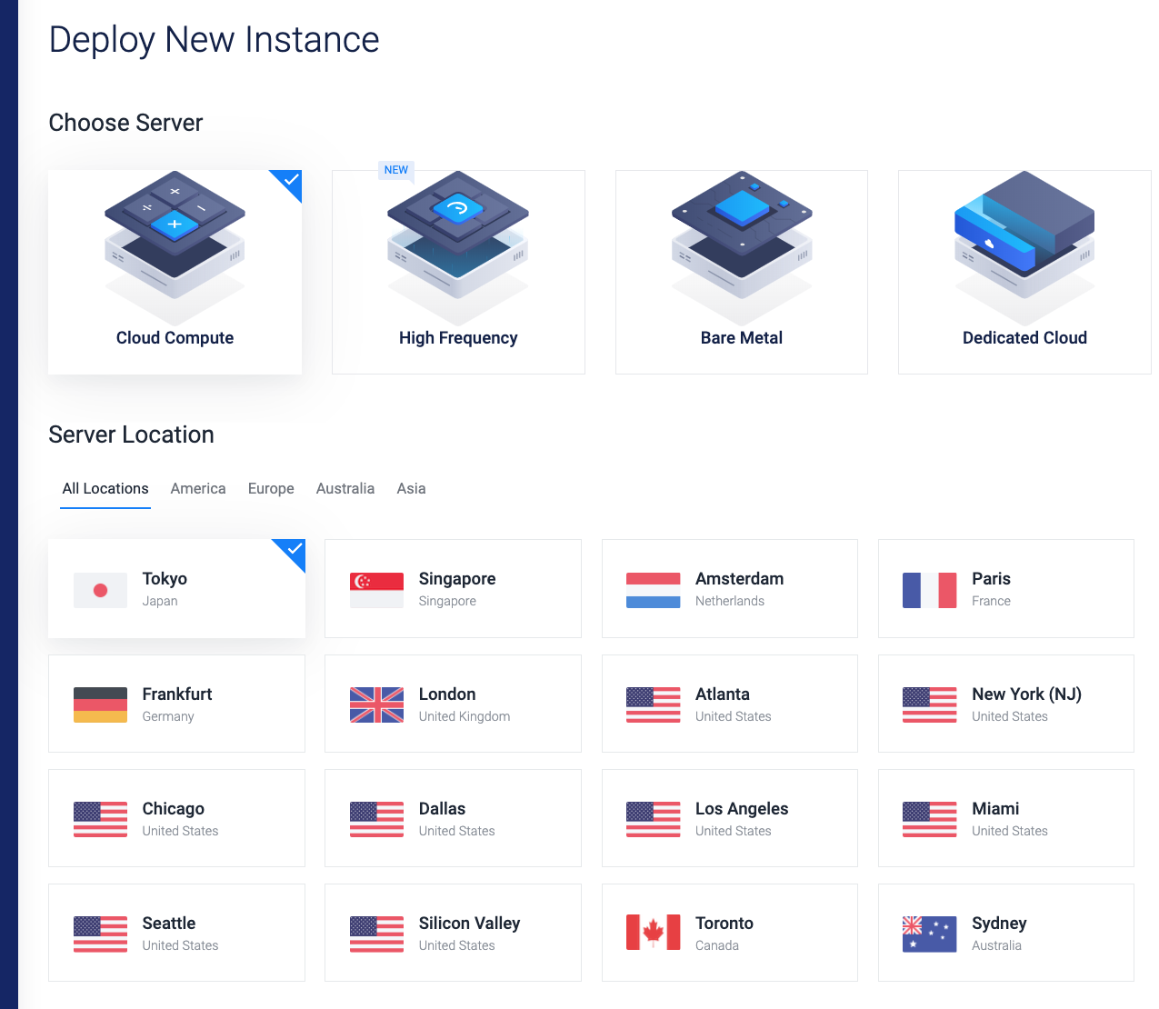1159x1009 pixels.
Task: Click the US flag for New York (NJ)
Action: tap(929, 705)
